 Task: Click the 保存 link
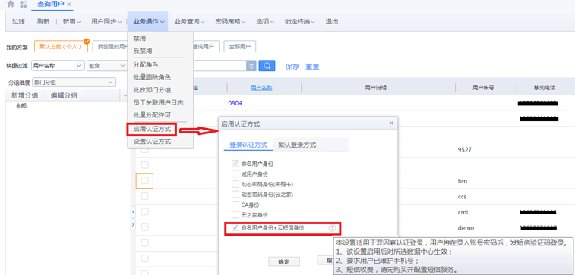292,67
